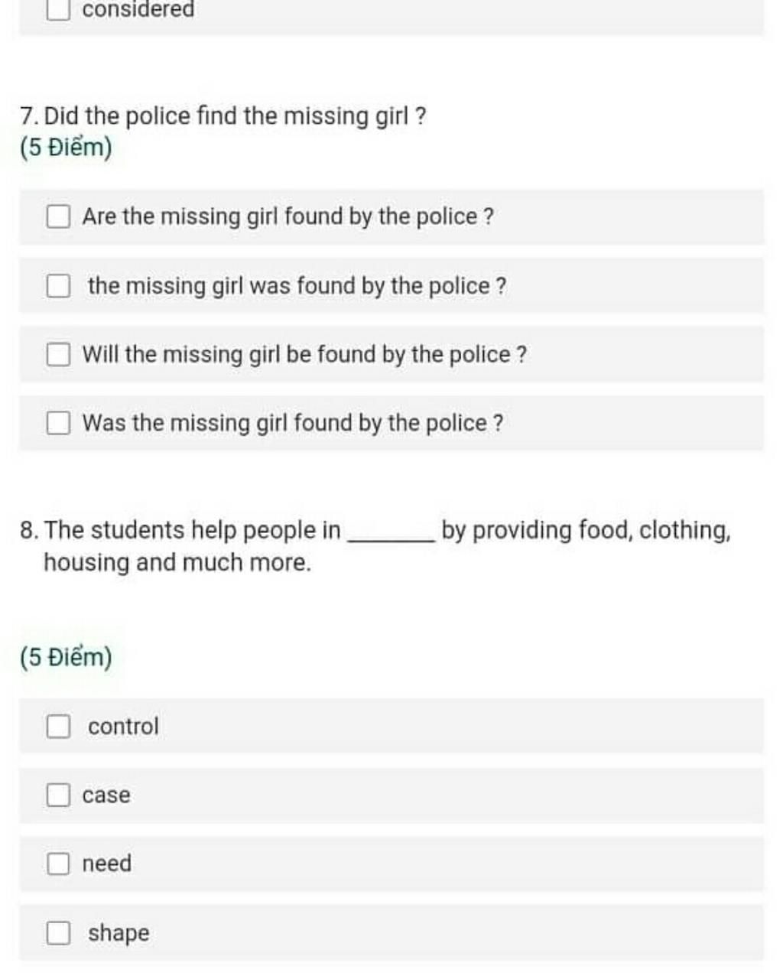The height and width of the screenshot is (979, 783).
Task: Click question 8 'The students help people' text
Action: click(x=375, y=546)
